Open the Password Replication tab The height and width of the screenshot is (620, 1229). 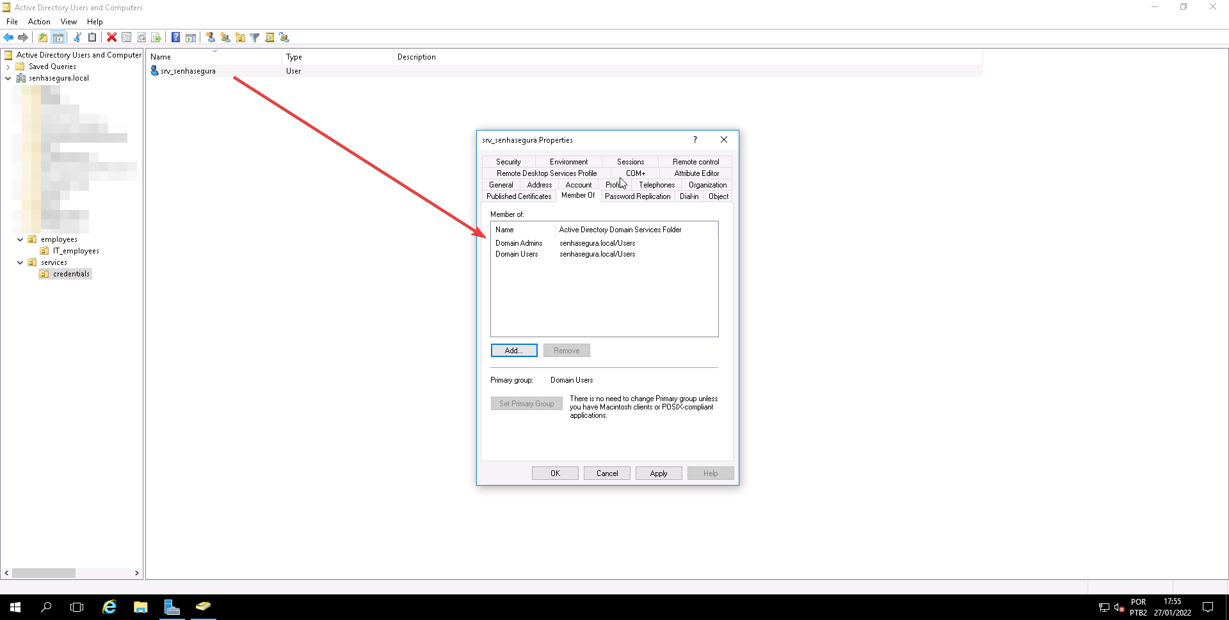638,196
